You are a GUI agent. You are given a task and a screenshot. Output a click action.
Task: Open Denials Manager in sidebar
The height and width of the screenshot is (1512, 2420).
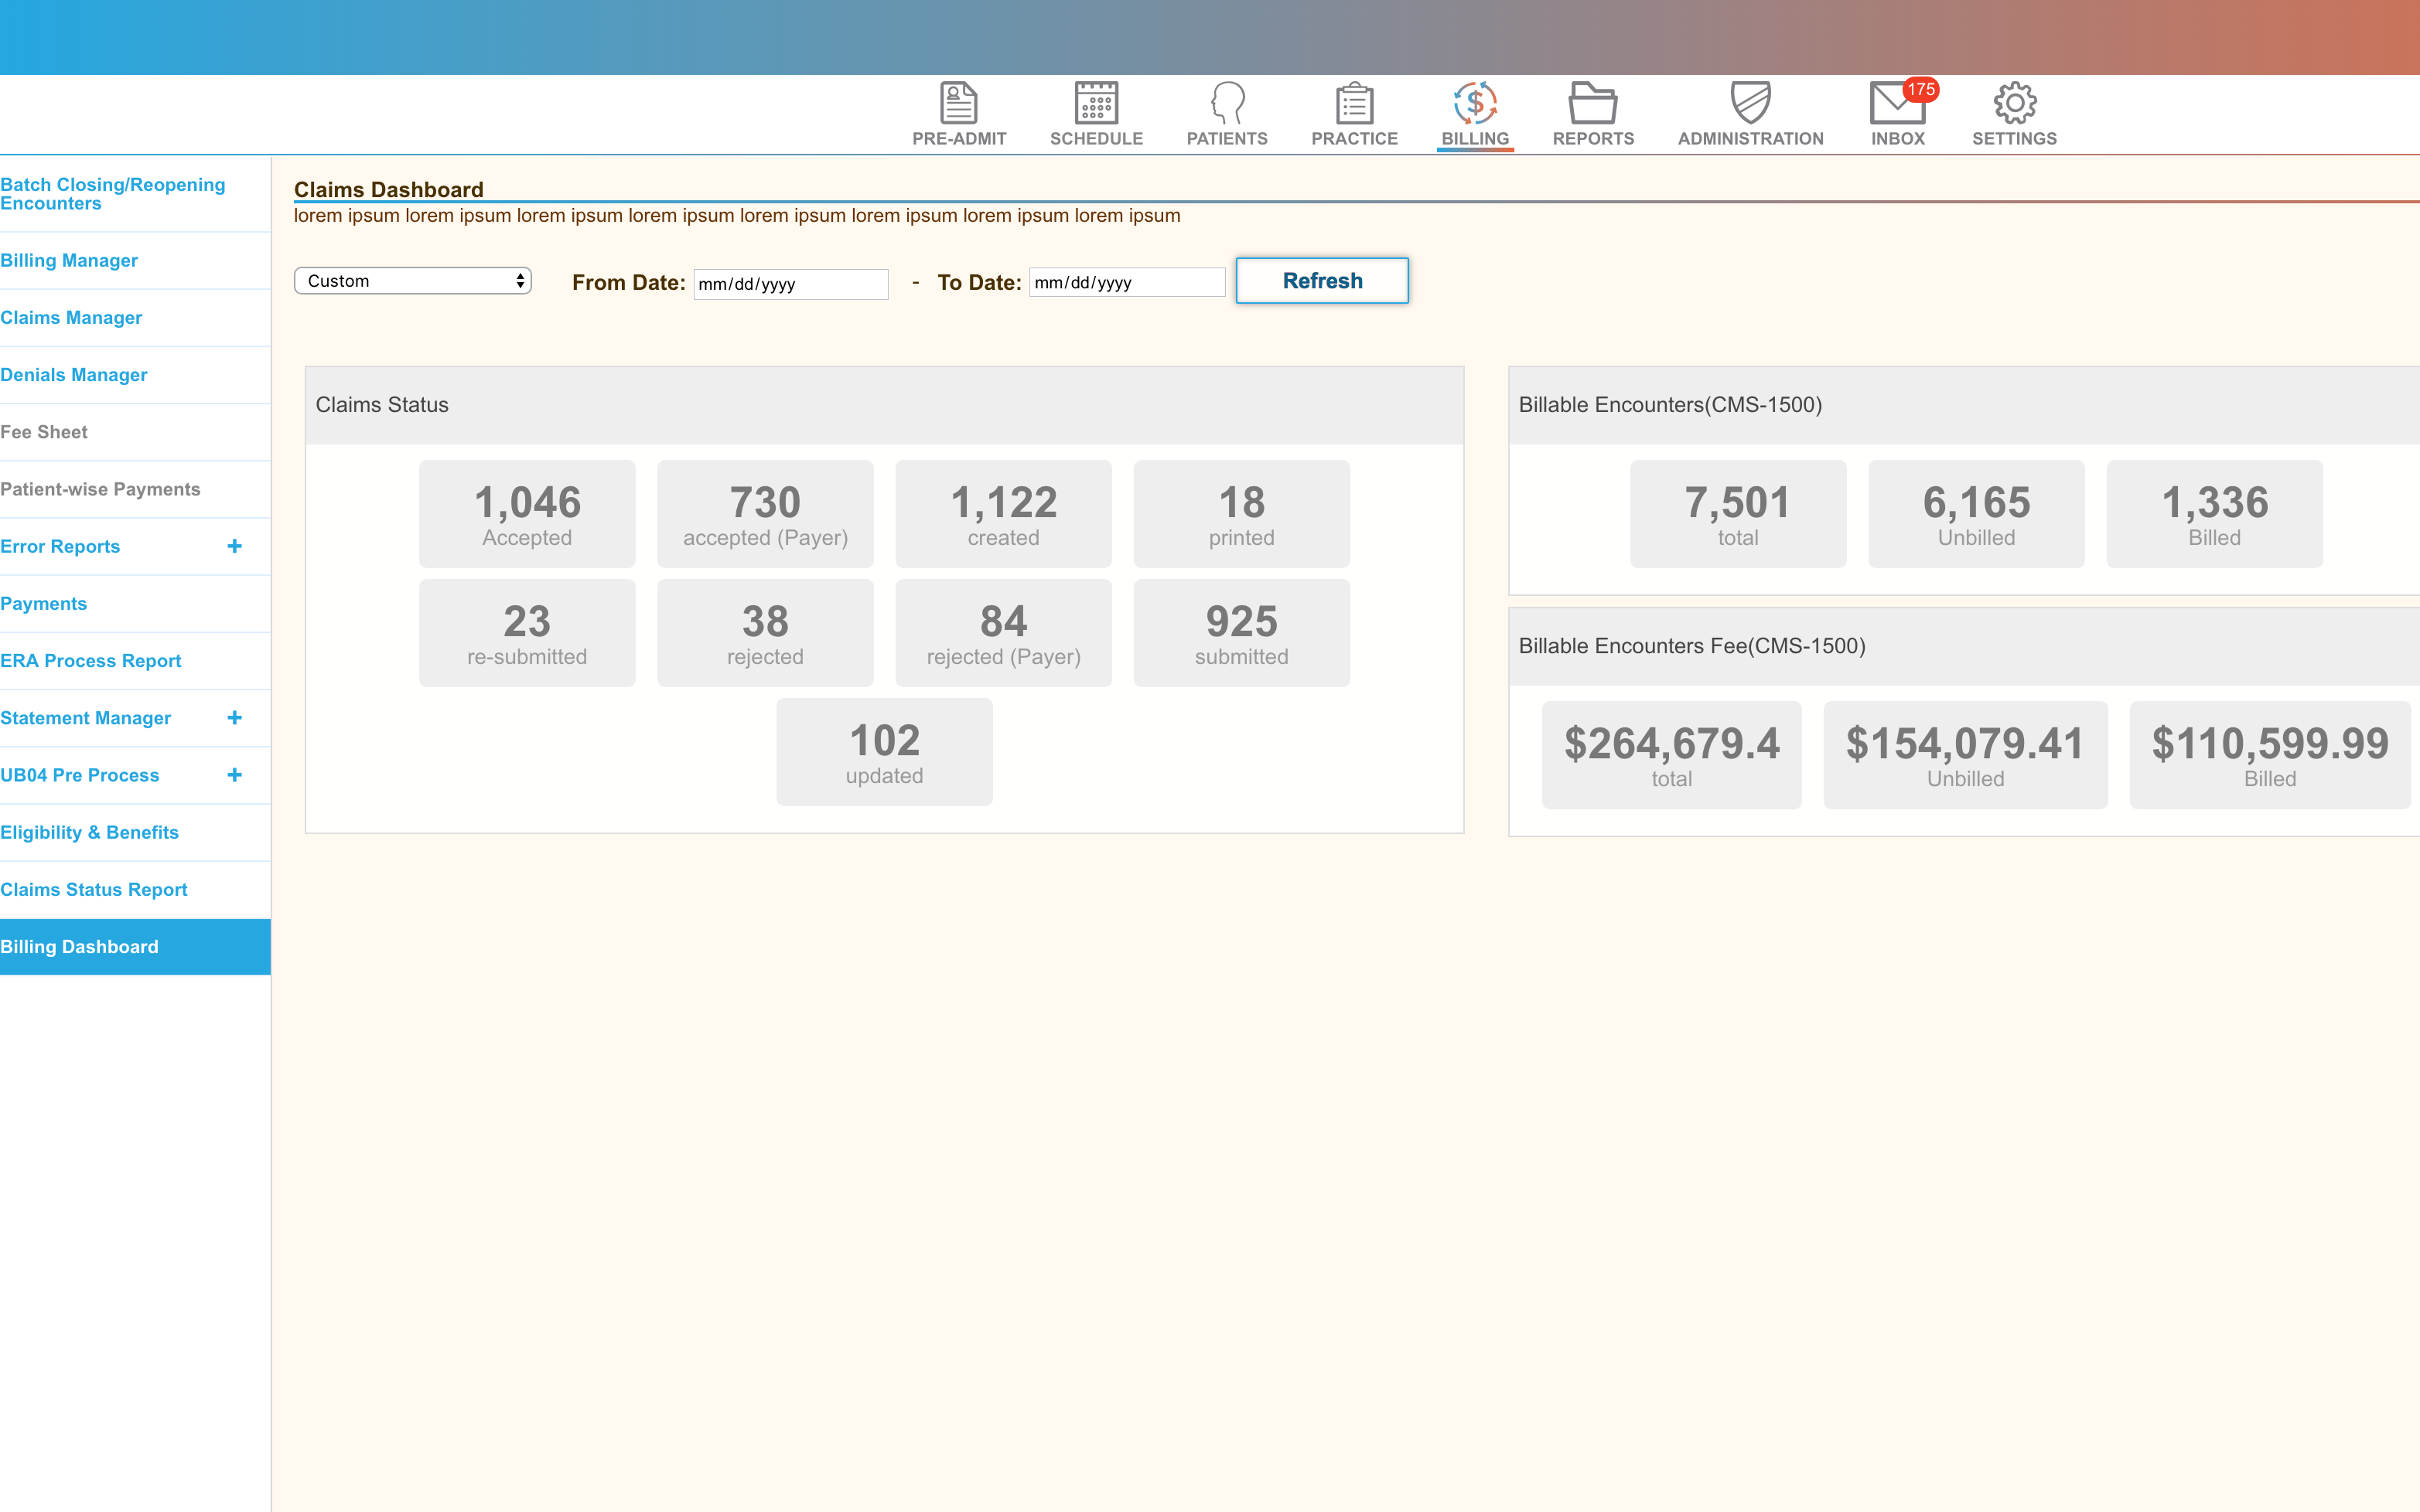pos(74,375)
